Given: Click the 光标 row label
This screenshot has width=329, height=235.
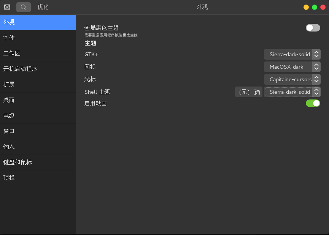Looking at the screenshot, I should [x=90, y=79].
